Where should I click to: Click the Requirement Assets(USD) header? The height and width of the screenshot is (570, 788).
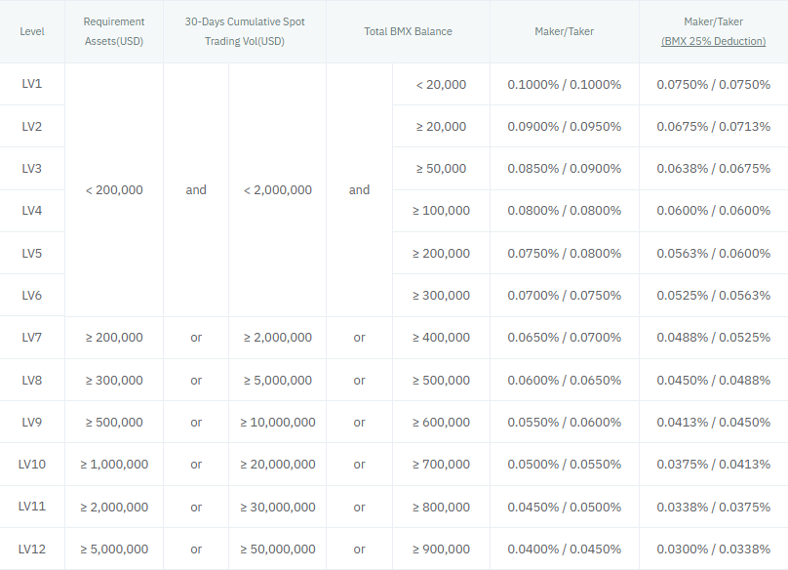[113, 30]
